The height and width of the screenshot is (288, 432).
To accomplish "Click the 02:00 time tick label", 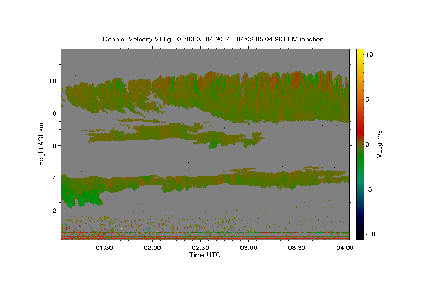I will click(152, 248).
